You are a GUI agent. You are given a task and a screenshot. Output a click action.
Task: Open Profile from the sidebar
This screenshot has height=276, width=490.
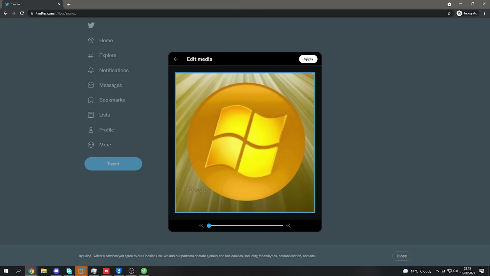point(106,130)
